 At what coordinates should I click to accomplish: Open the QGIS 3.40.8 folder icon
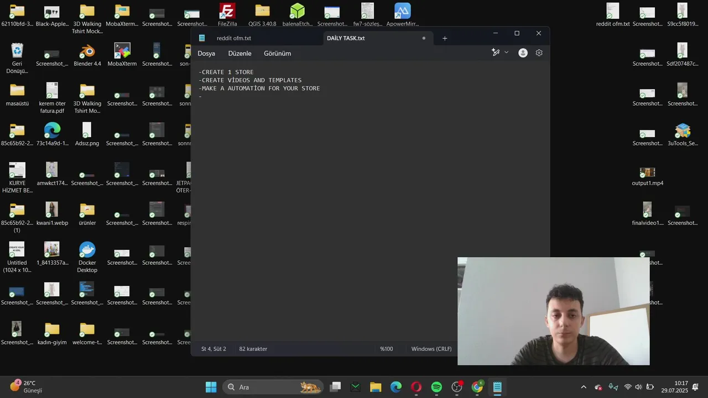[x=262, y=15]
